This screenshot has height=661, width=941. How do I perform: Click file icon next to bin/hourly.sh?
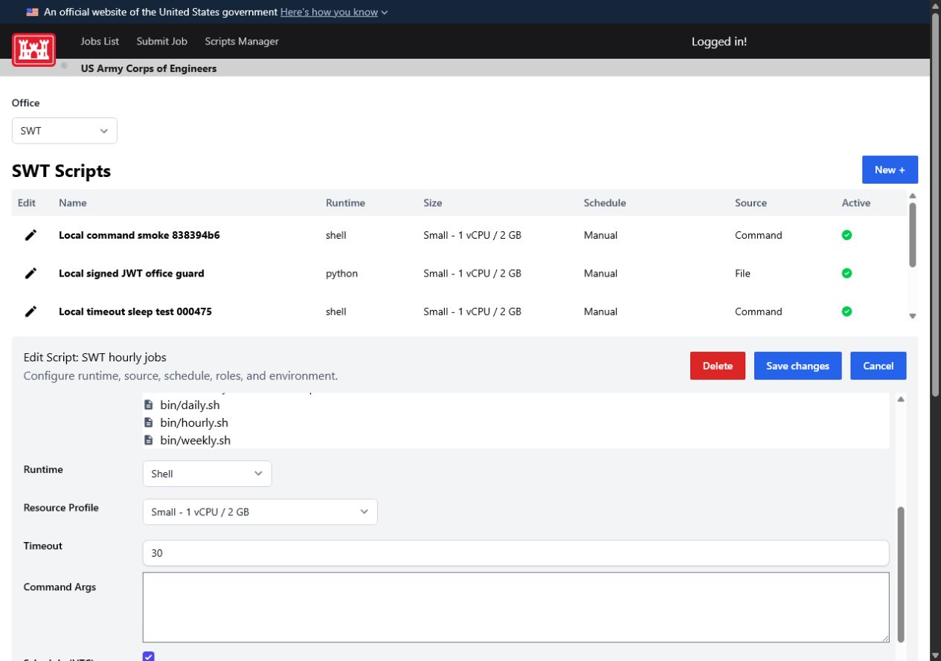coord(148,423)
